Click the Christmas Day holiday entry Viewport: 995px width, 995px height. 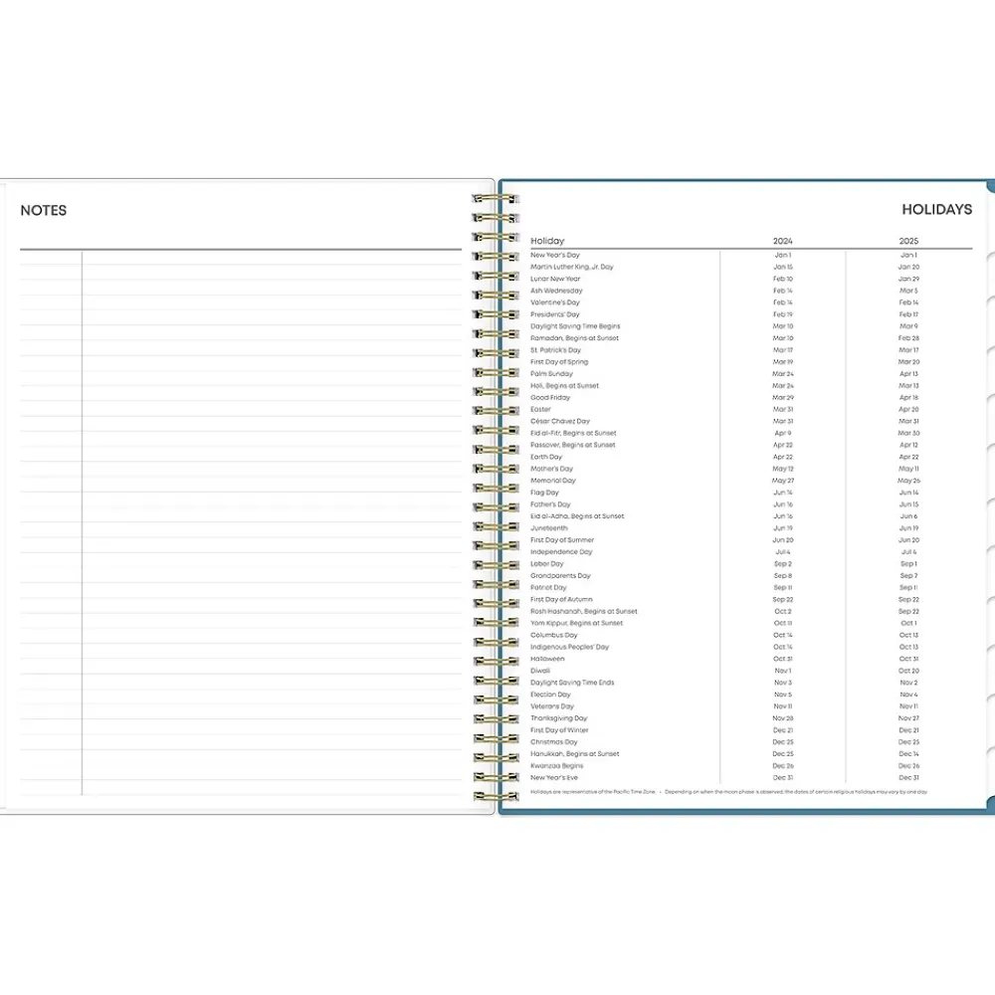point(554,742)
